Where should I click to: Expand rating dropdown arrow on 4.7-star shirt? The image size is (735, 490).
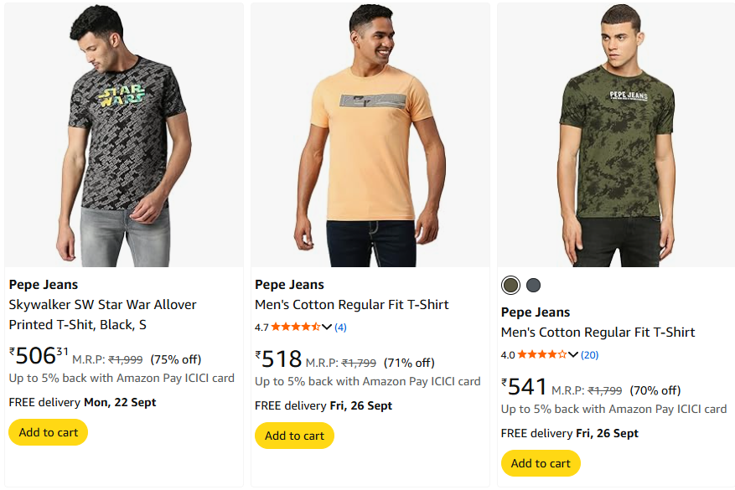327,327
